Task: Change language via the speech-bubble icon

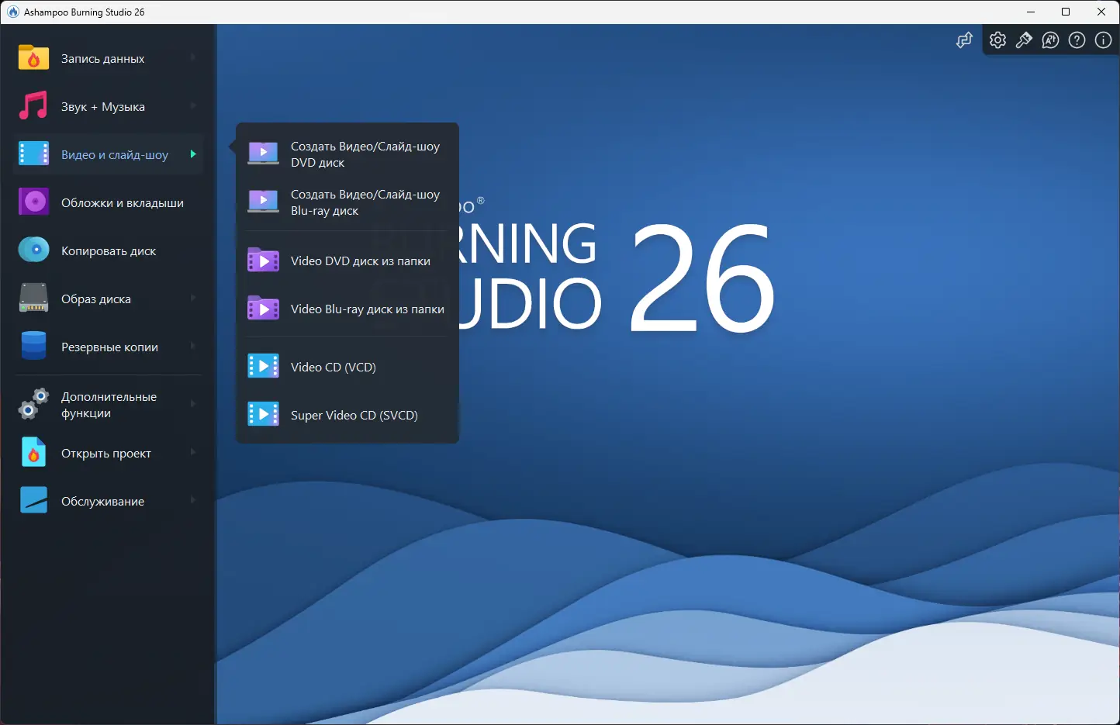Action: point(1050,40)
